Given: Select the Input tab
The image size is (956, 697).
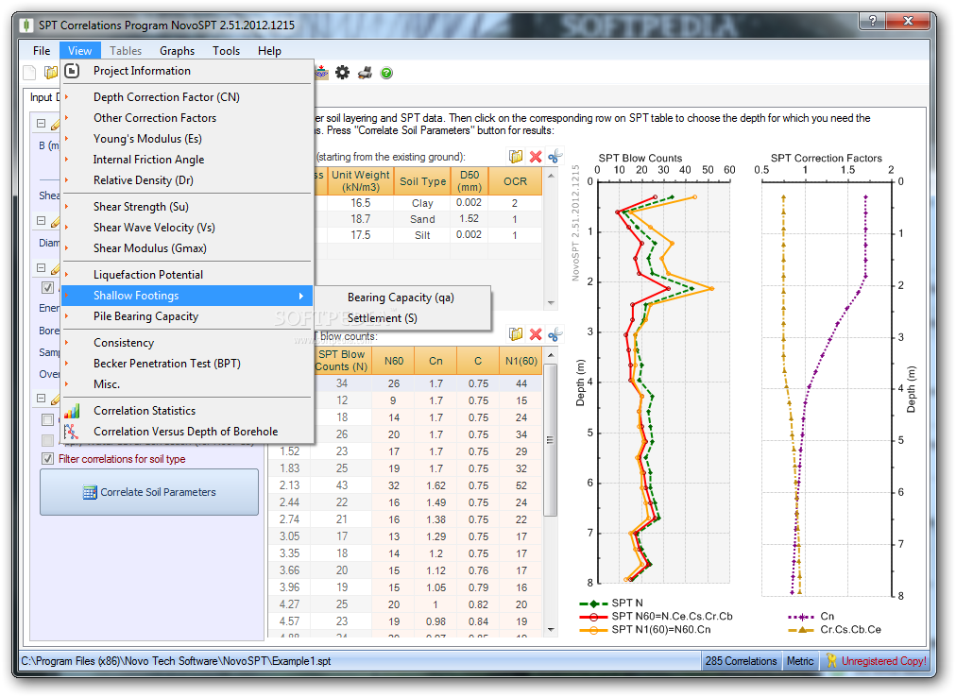Looking at the screenshot, I should pyautogui.click(x=43, y=97).
